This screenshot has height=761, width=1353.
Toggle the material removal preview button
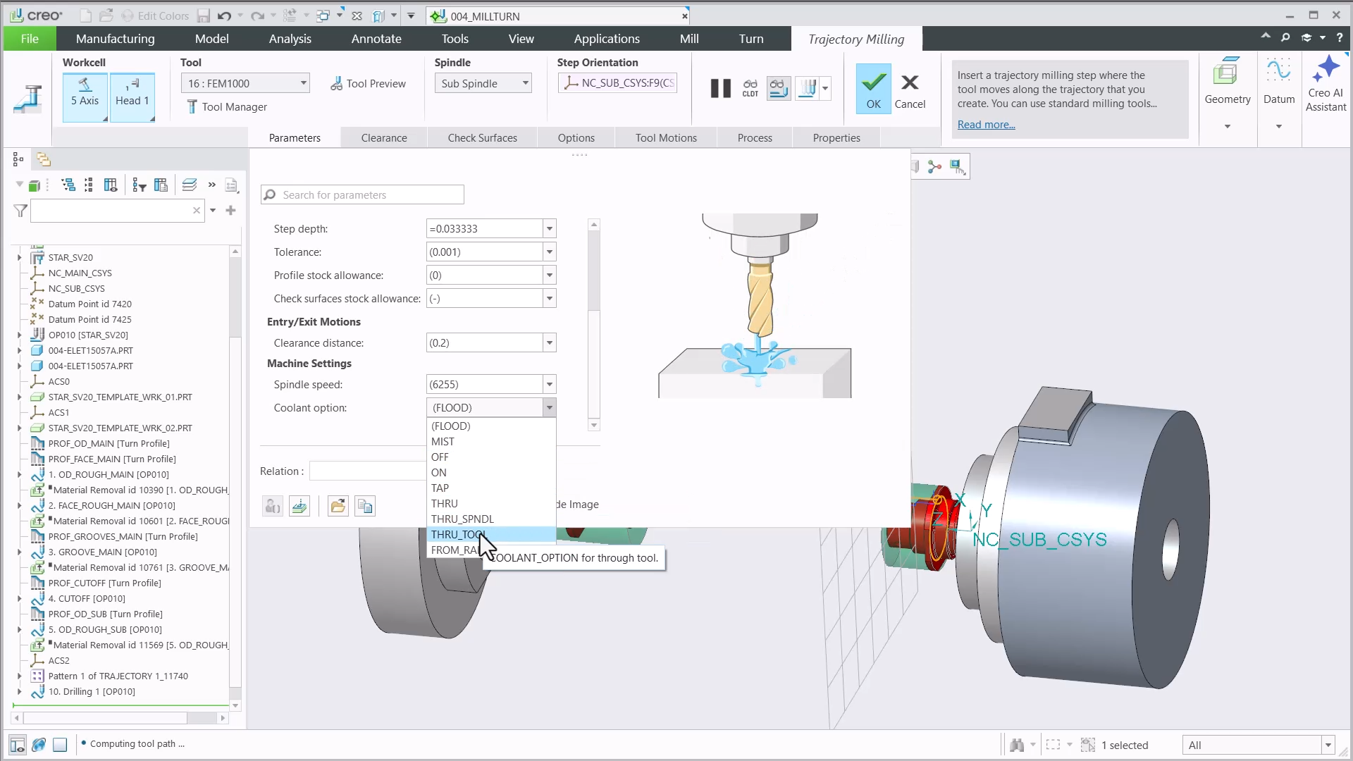[x=808, y=88]
